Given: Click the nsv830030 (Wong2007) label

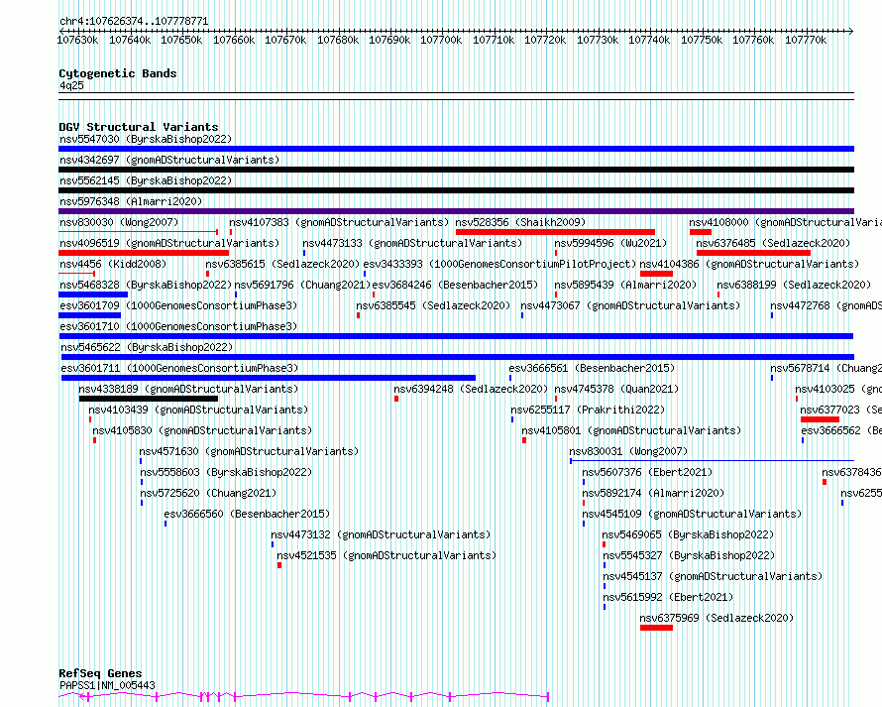Looking at the screenshot, I should click(x=119, y=222).
